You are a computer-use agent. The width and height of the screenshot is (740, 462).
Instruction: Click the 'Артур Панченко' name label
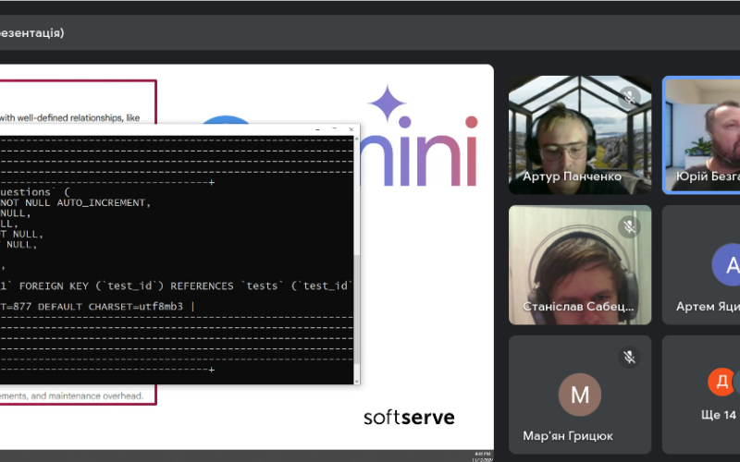pos(572,176)
